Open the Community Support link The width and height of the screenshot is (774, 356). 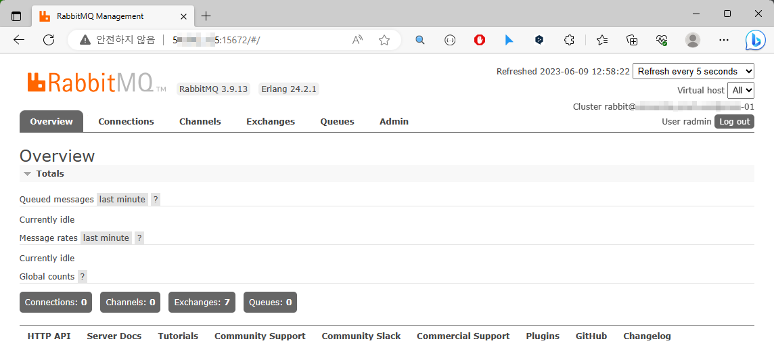(260, 336)
